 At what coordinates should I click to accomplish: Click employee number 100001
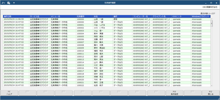(80, 25)
